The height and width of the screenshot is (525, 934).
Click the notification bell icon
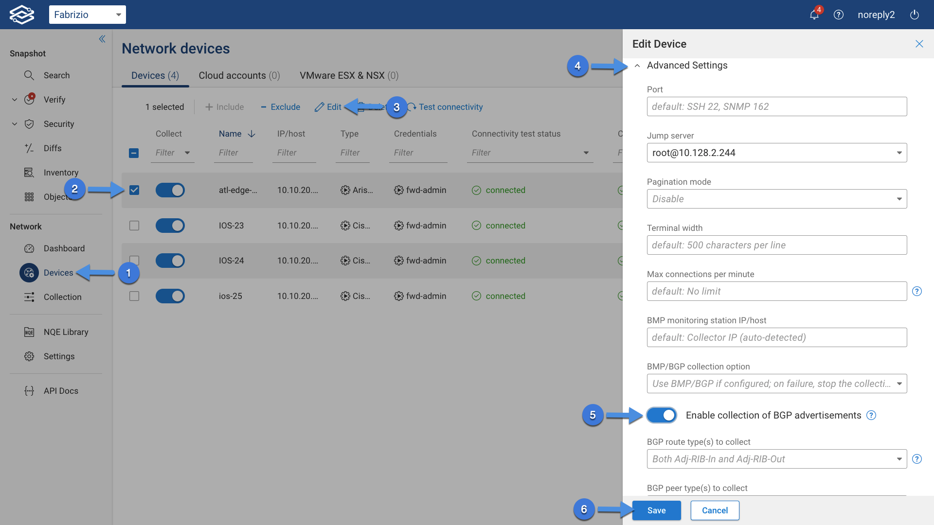point(814,15)
